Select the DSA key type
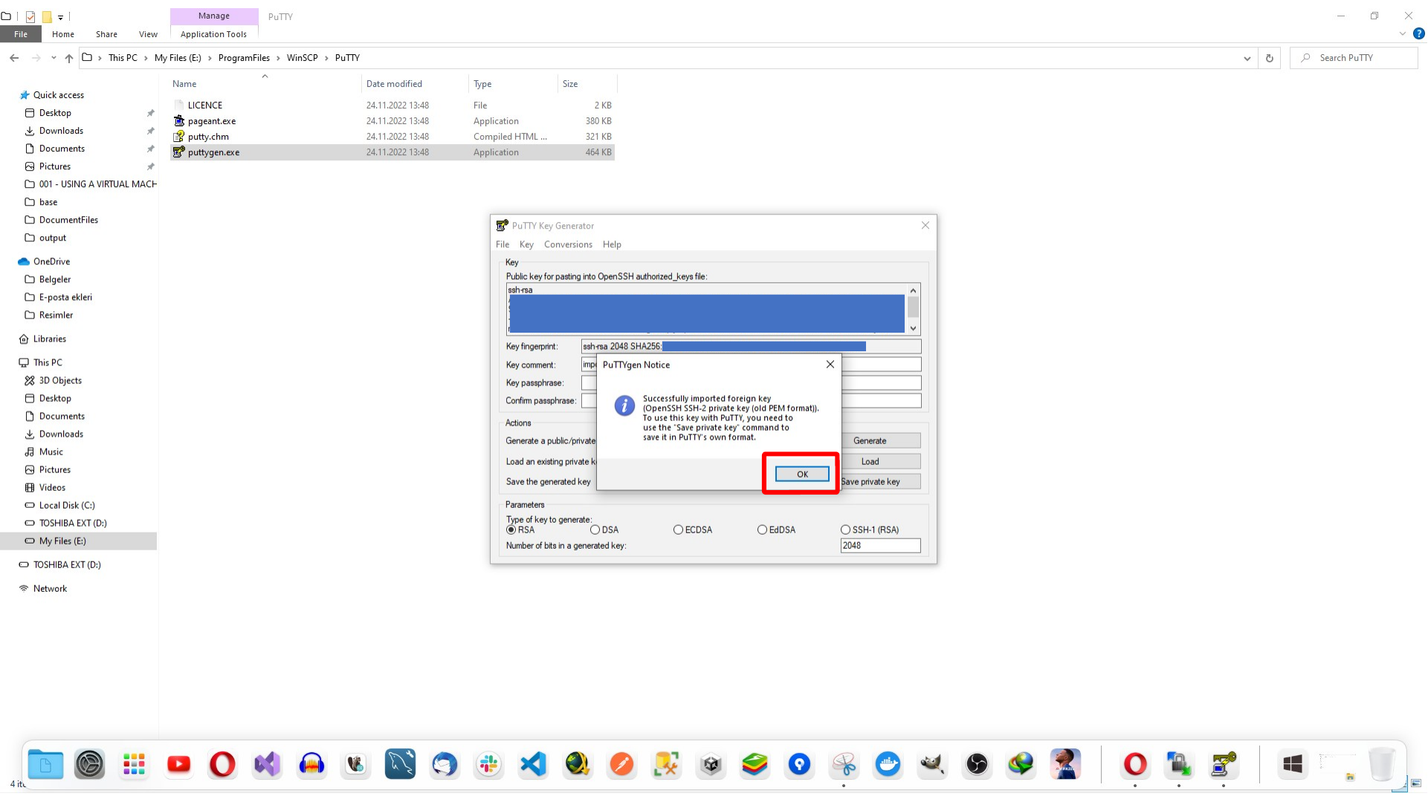This screenshot has height=802, width=1428. (595, 530)
